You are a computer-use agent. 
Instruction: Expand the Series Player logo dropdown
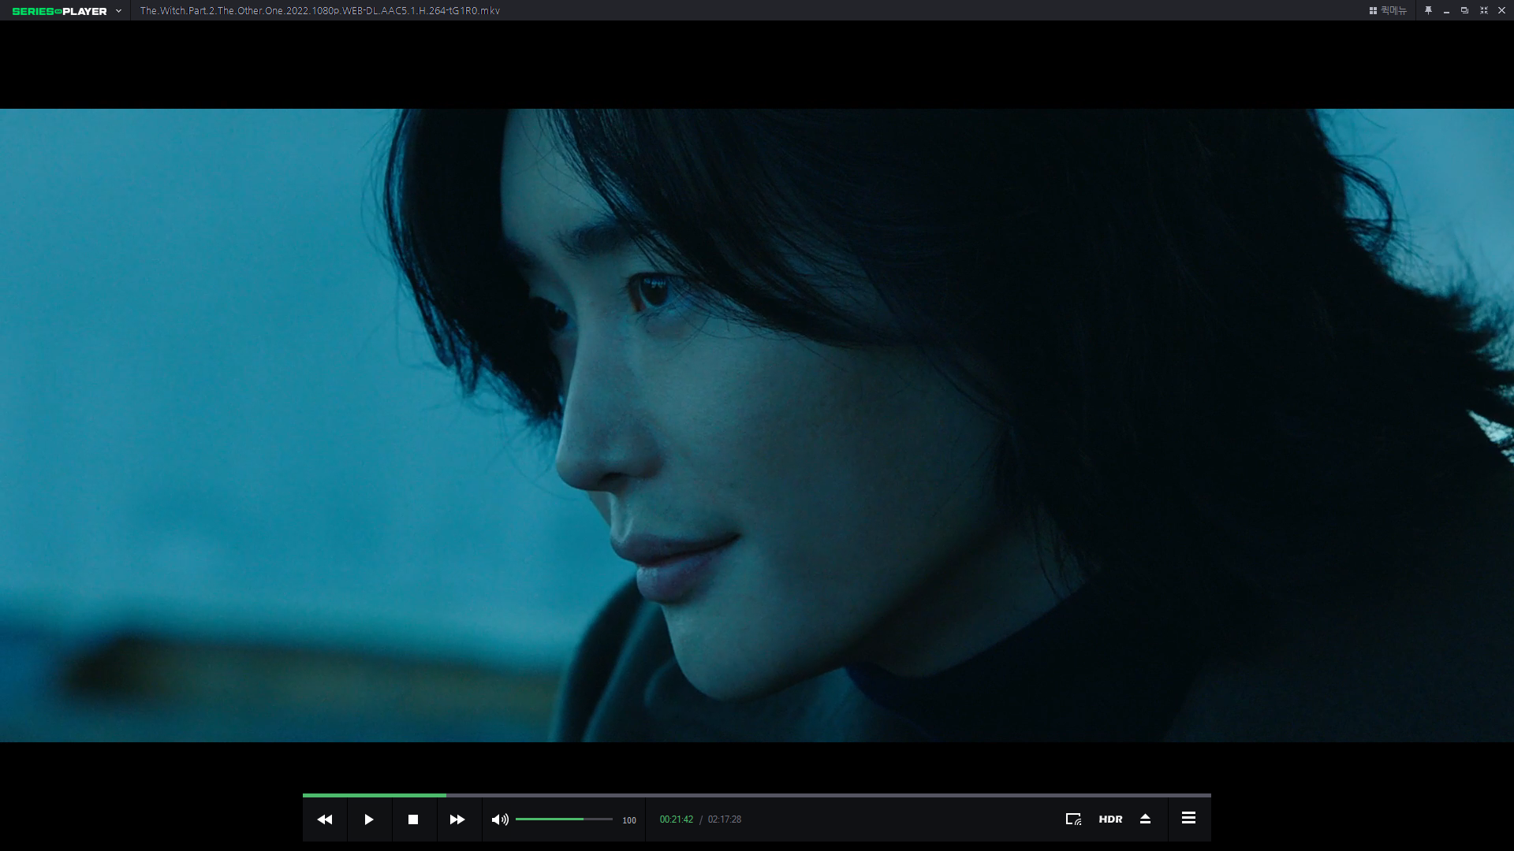118,11
